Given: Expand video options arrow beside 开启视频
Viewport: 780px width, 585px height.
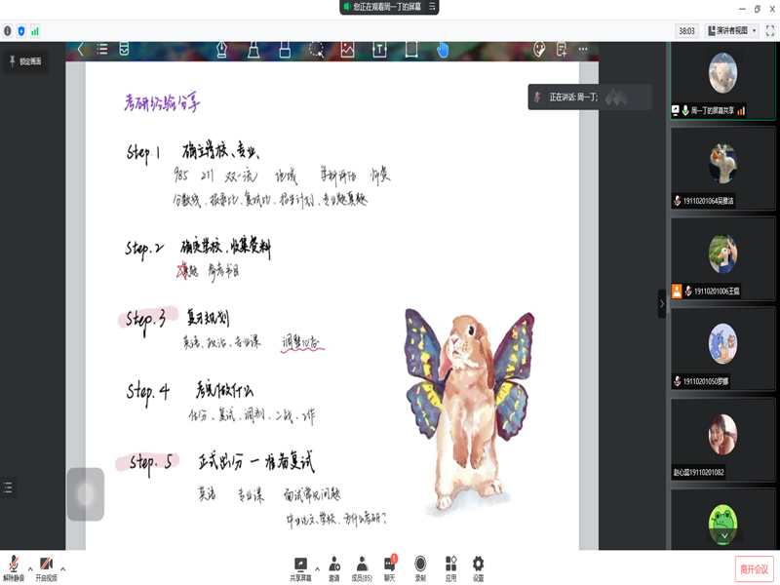Looking at the screenshot, I should click(63, 567).
